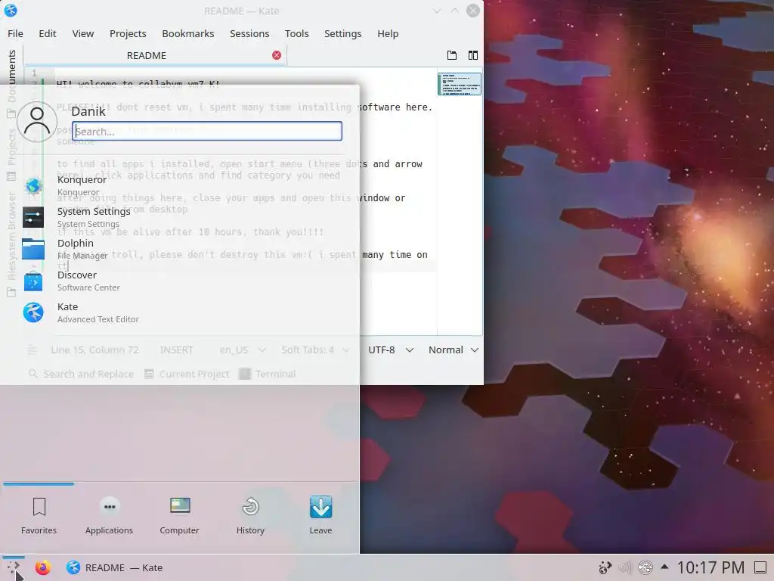Open the Settings menu in Kate

[x=342, y=33]
